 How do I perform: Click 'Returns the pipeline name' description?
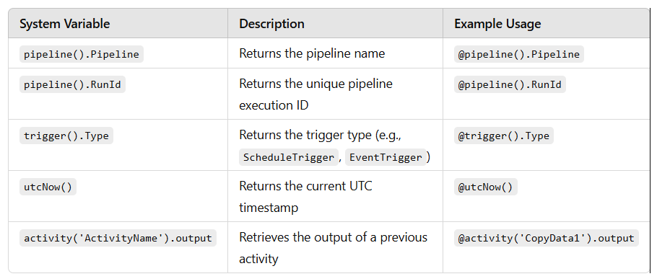[312, 53]
